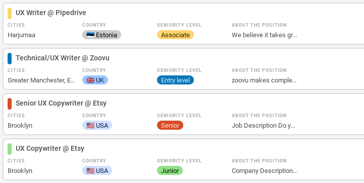Screen dimensions: 364x183
Task: Select the Associate seniority badge
Action: tap(176, 35)
